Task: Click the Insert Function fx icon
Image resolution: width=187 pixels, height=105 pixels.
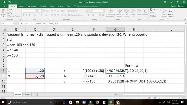Action: click(31, 24)
